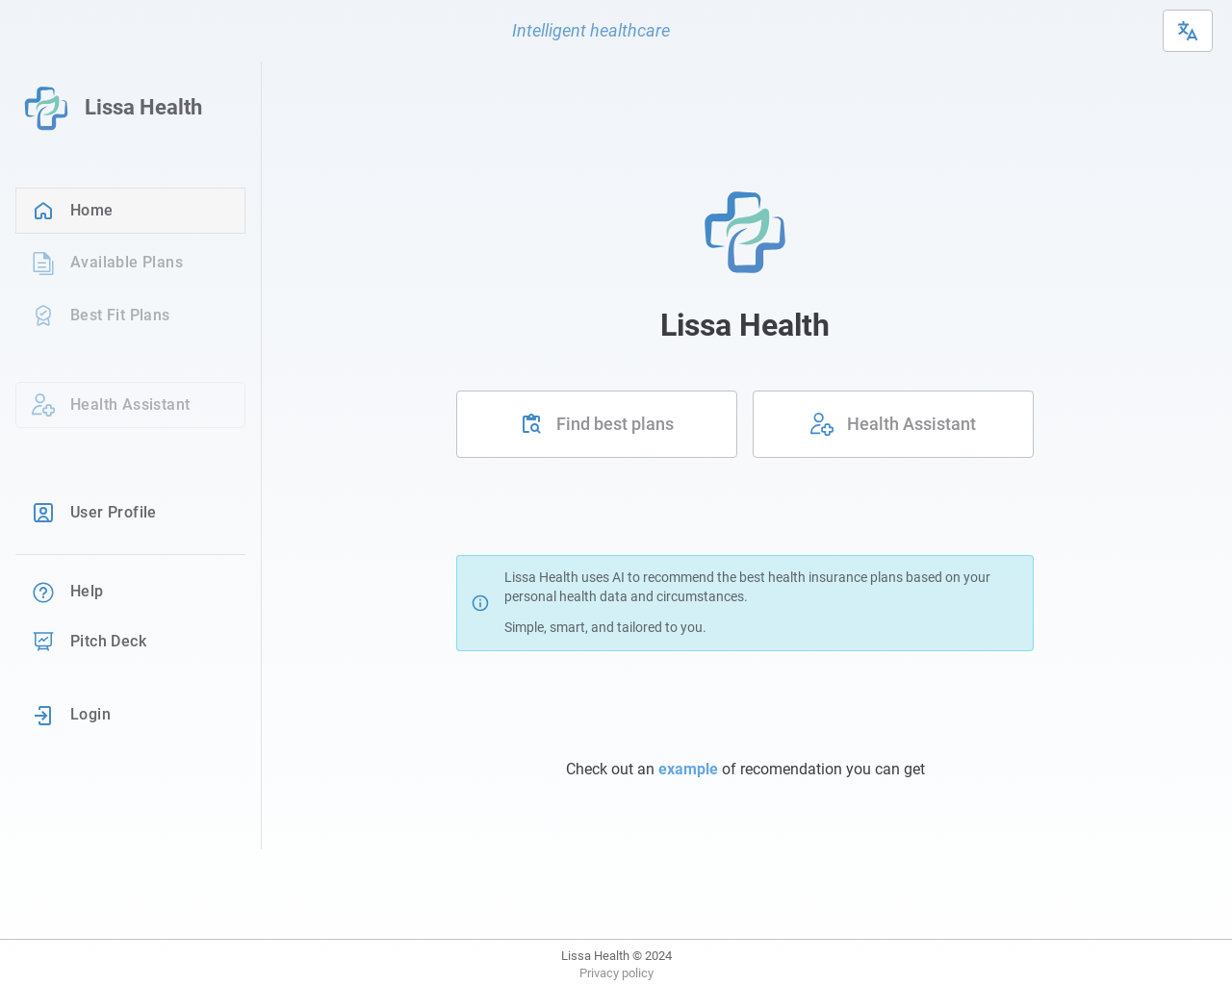Open Best Fit Plans from the sidebar
Screen dimensions: 1232x985
click(130, 316)
